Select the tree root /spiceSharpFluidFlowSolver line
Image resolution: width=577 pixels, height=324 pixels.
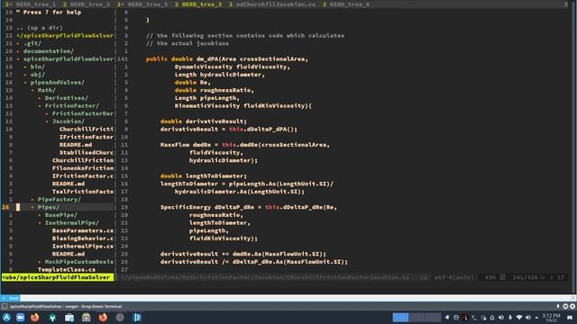(65, 36)
